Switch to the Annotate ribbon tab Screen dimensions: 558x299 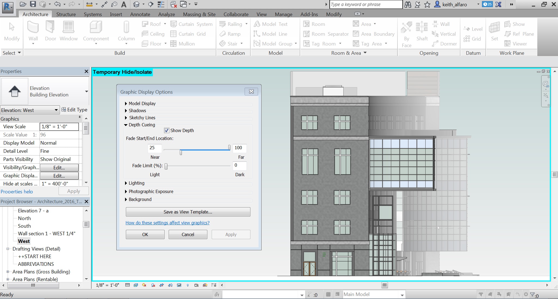click(x=140, y=14)
